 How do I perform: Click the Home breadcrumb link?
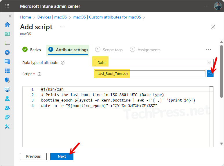[x=26, y=17]
